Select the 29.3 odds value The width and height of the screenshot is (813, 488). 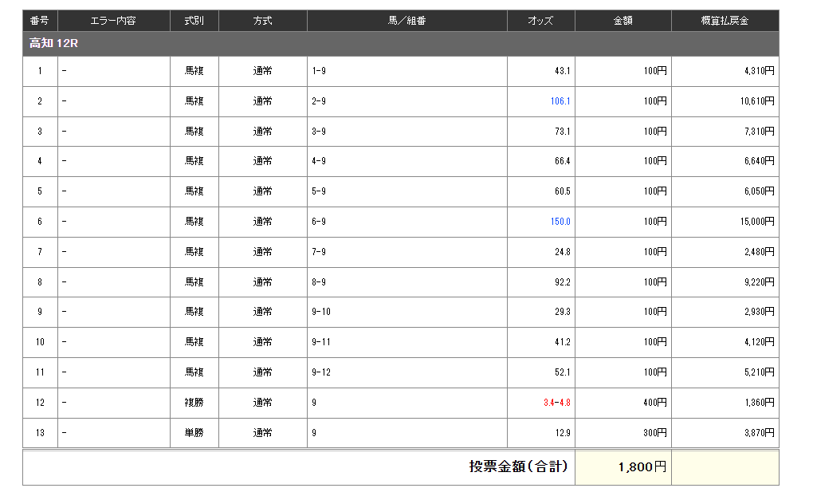(562, 312)
